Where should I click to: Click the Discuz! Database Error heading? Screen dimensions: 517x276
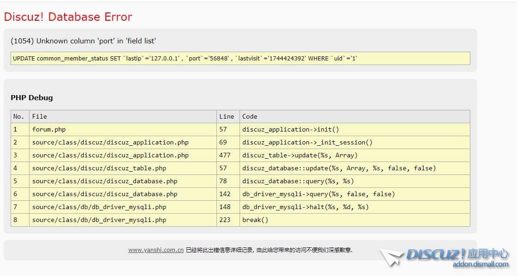(x=68, y=17)
